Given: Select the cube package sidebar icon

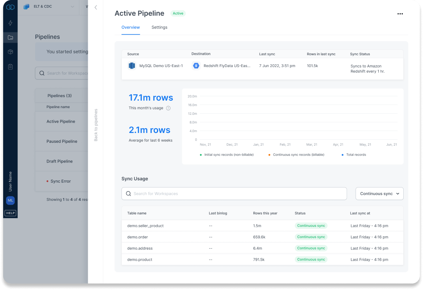Looking at the screenshot, I should 10,52.
